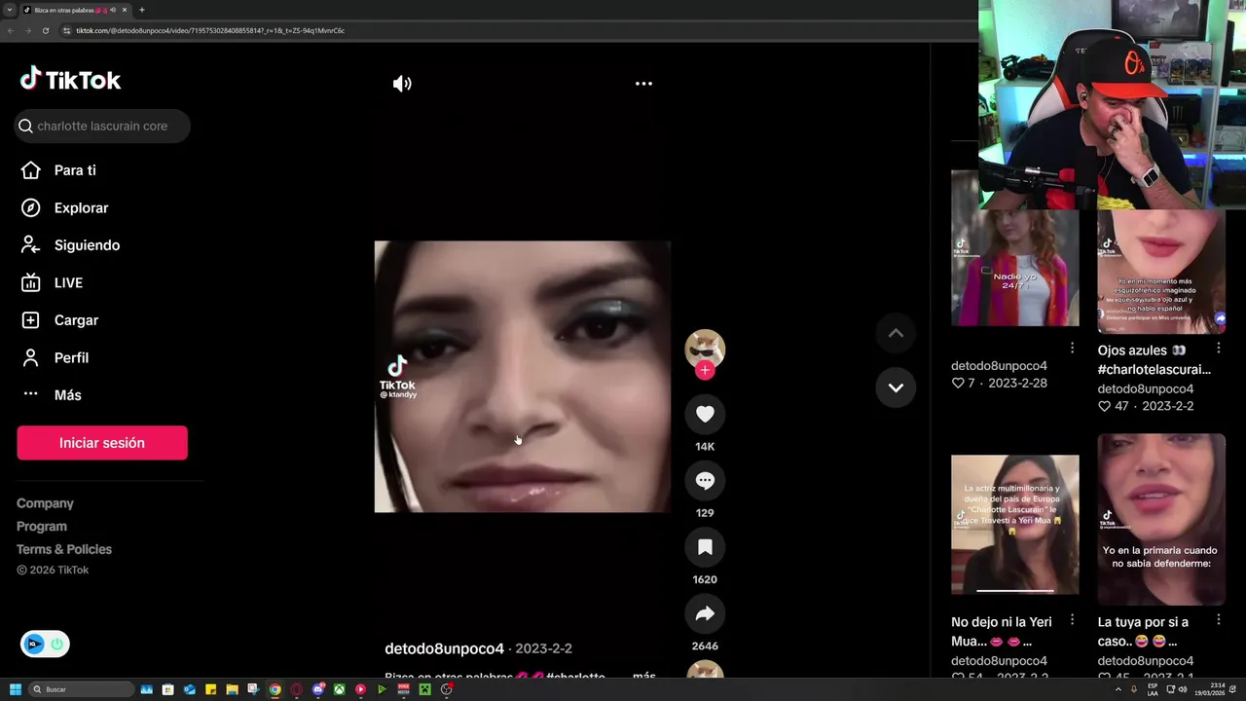The width and height of the screenshot is (1246, 701).
Task: Open Chrome from the taskbar
Action: pyautogui.click(x=275, y=689)
